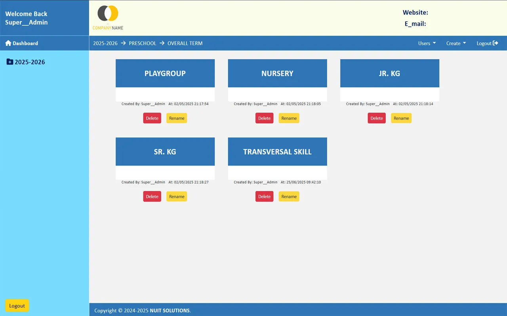The image size is (507, 316).
Task: Go to 2025-2026 in the breadcrumb
Action: [x=105, y=43]
